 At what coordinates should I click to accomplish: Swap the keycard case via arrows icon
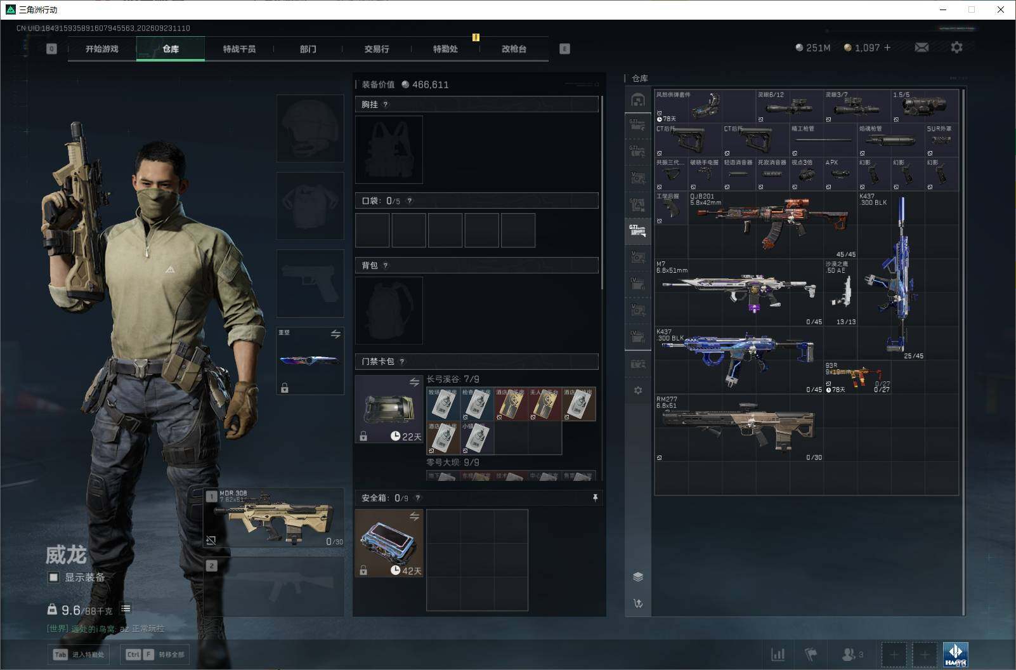click(414, 382)
